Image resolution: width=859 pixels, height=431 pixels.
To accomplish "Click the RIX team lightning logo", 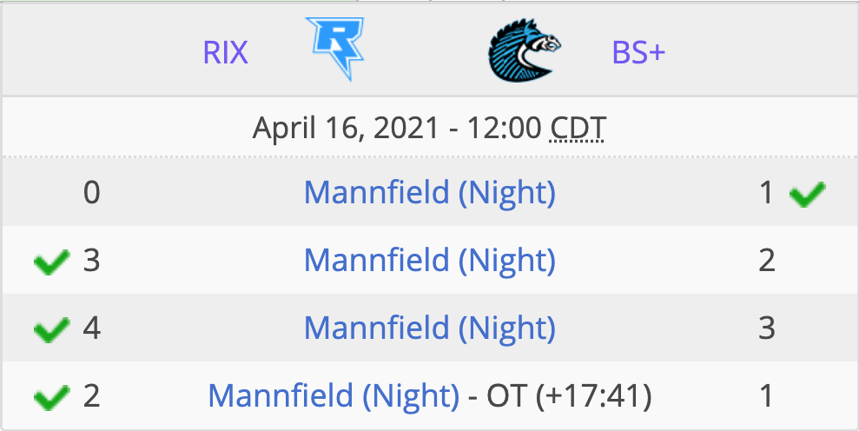I will pos(335,49).
